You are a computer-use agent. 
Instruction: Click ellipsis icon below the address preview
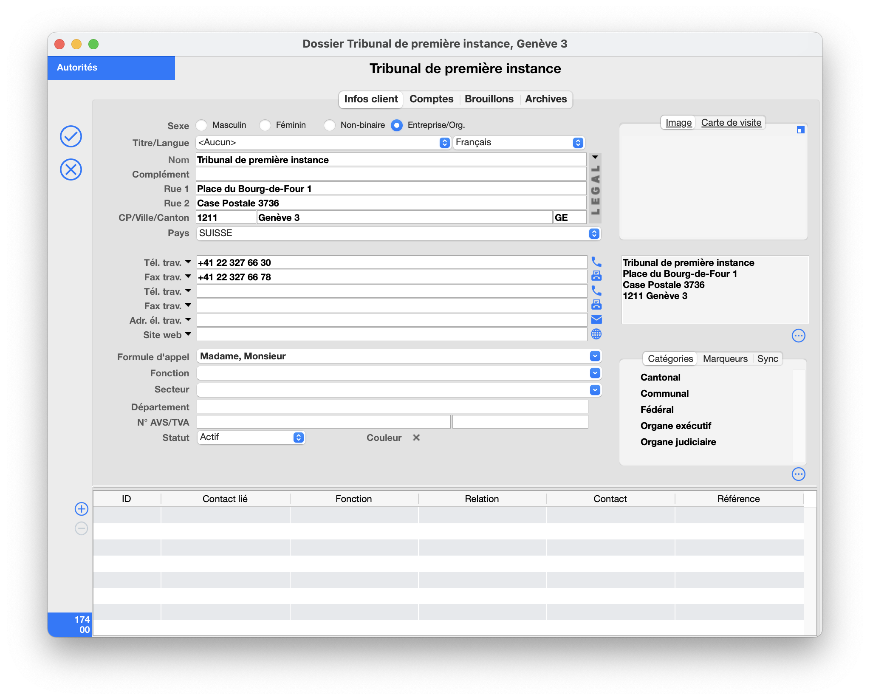coord(799,336)
